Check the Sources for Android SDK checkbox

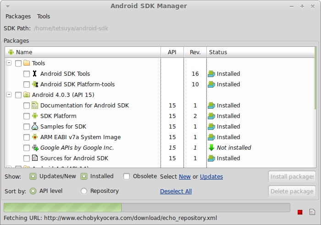coord(27,158)
